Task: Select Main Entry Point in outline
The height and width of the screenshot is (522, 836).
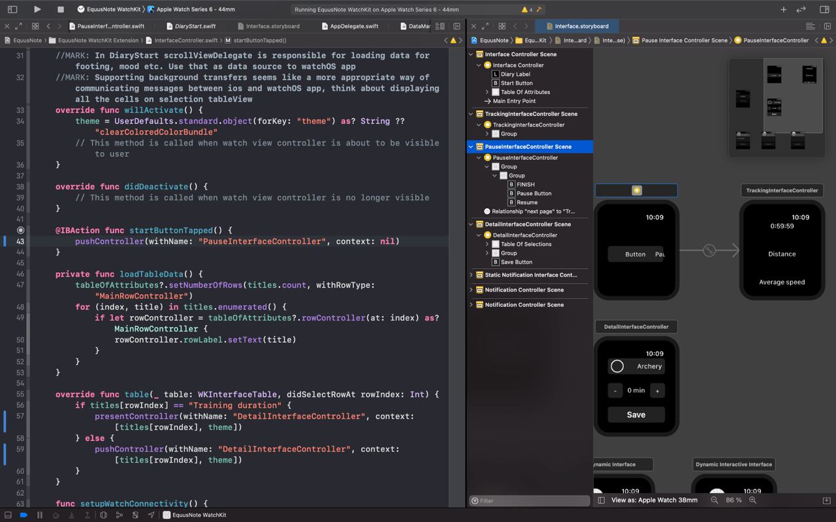Action: click(509, 101)
